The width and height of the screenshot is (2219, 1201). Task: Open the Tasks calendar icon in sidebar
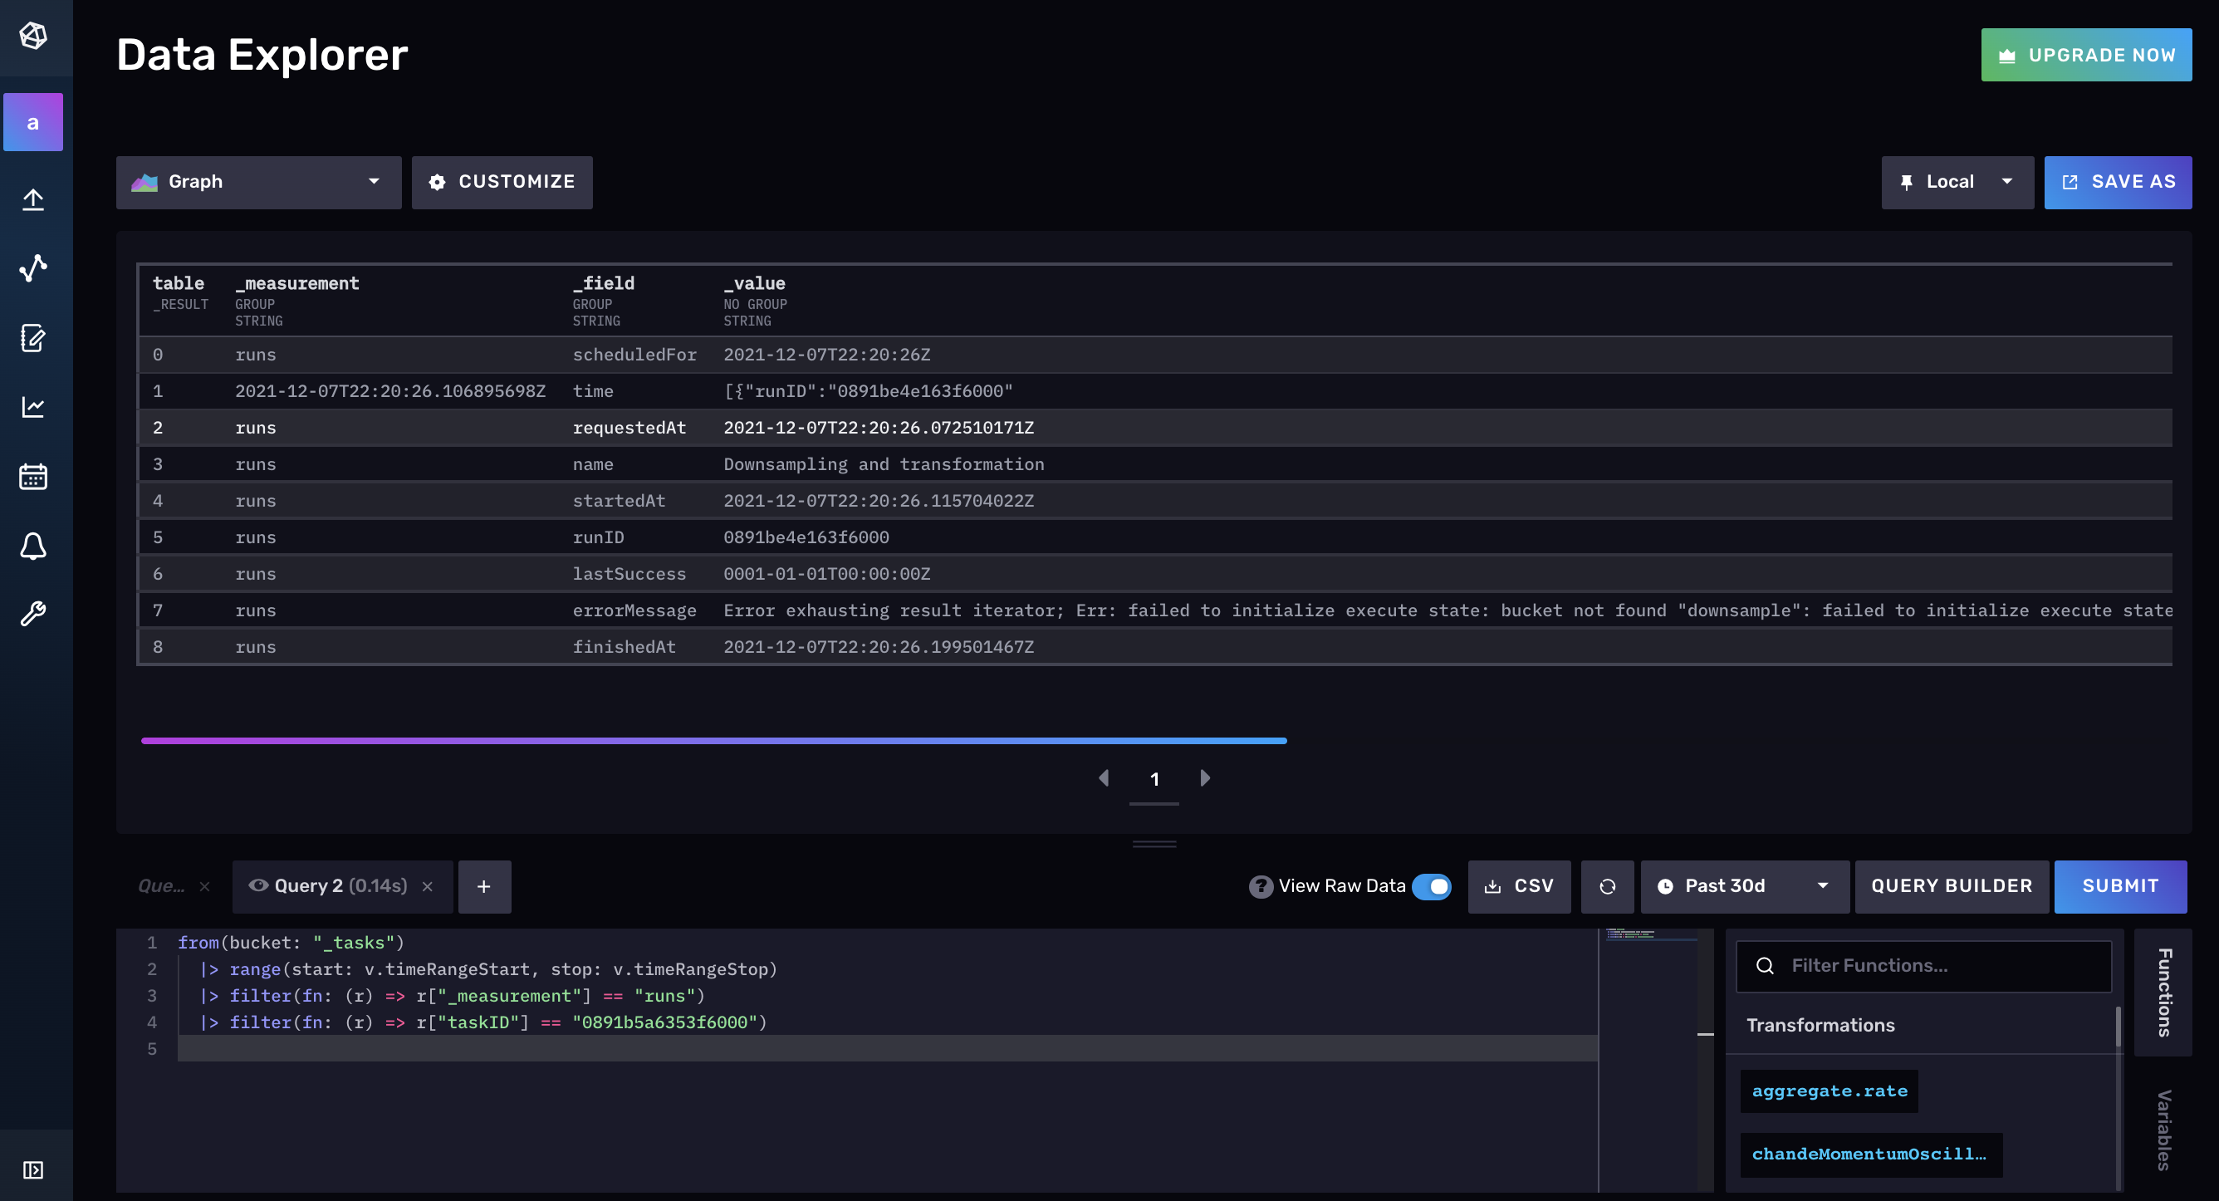tap(33, 477)
